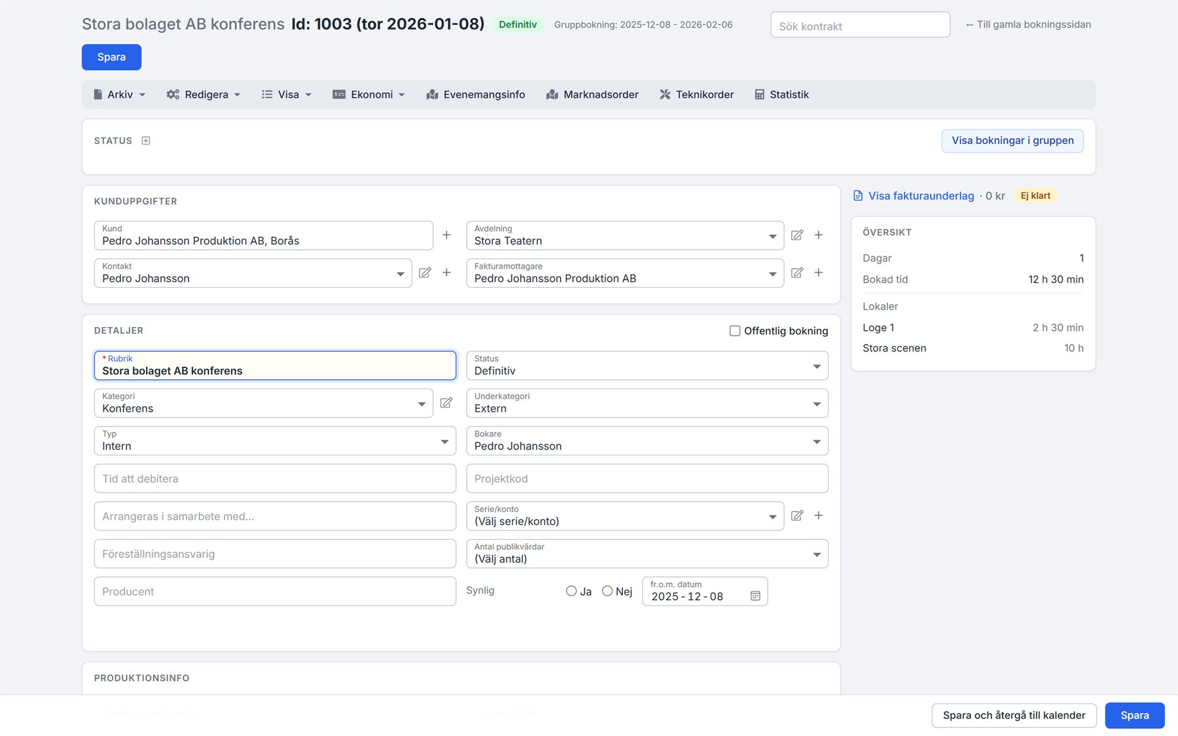Open Evenemangsinfo from the toolbar
1178x736 pixels.
pyautogui.click(x=476, y=95)
